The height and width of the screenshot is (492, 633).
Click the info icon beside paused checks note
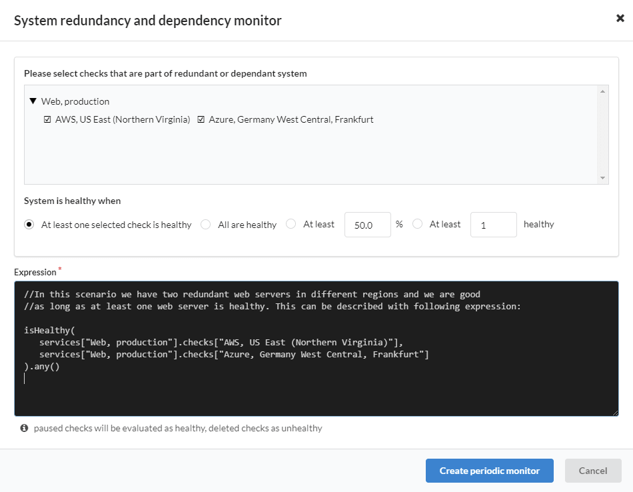(24, 428)
